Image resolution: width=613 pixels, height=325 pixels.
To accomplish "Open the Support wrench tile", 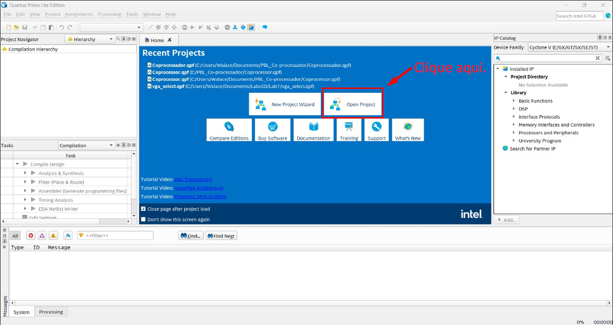I will click(376, 130).
